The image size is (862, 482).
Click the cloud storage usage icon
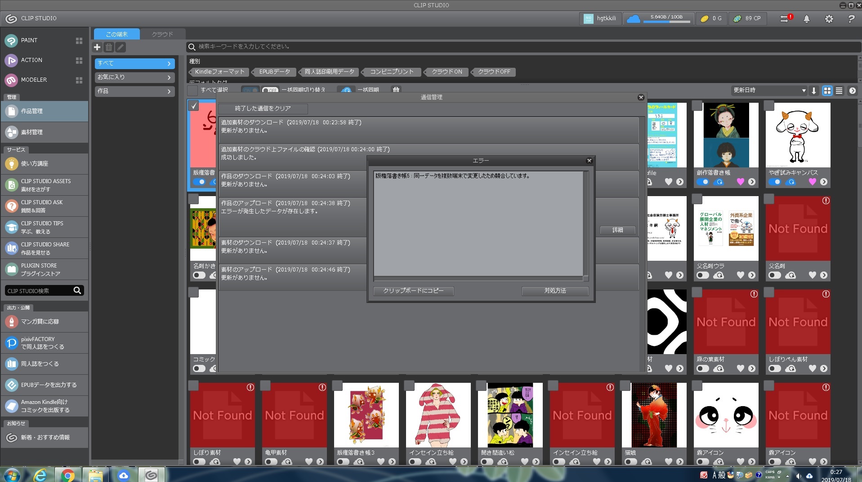click(633, 19)
